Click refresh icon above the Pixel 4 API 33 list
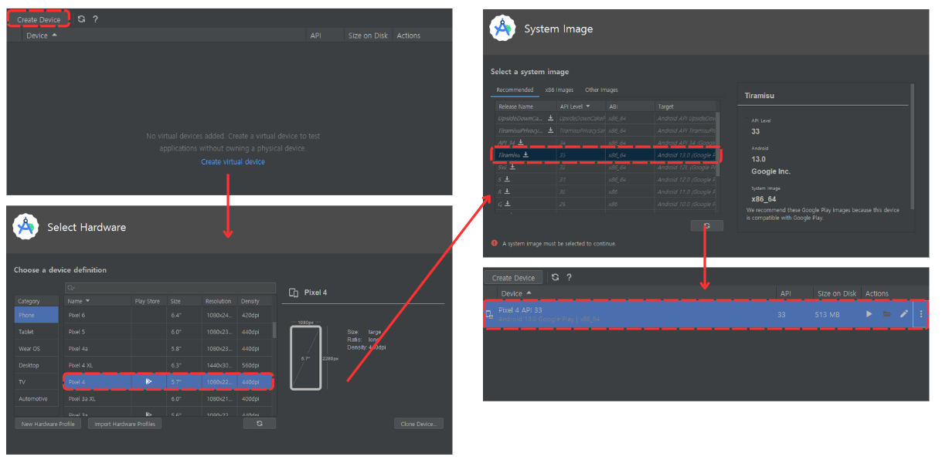This screenshot has height=467, width=942. pyautogui.click(x=555, y=277)
